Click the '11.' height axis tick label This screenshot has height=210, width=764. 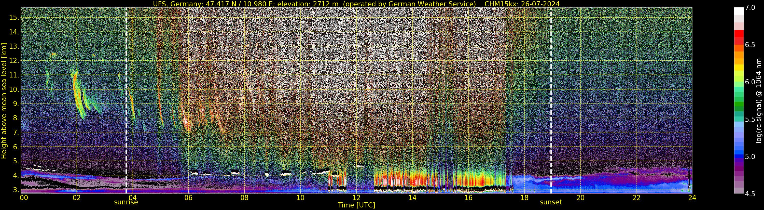coord(14,75)
